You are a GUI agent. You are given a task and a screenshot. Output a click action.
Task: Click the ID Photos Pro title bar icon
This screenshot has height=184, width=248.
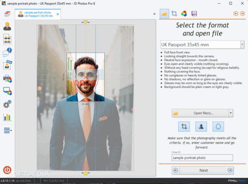4,3
